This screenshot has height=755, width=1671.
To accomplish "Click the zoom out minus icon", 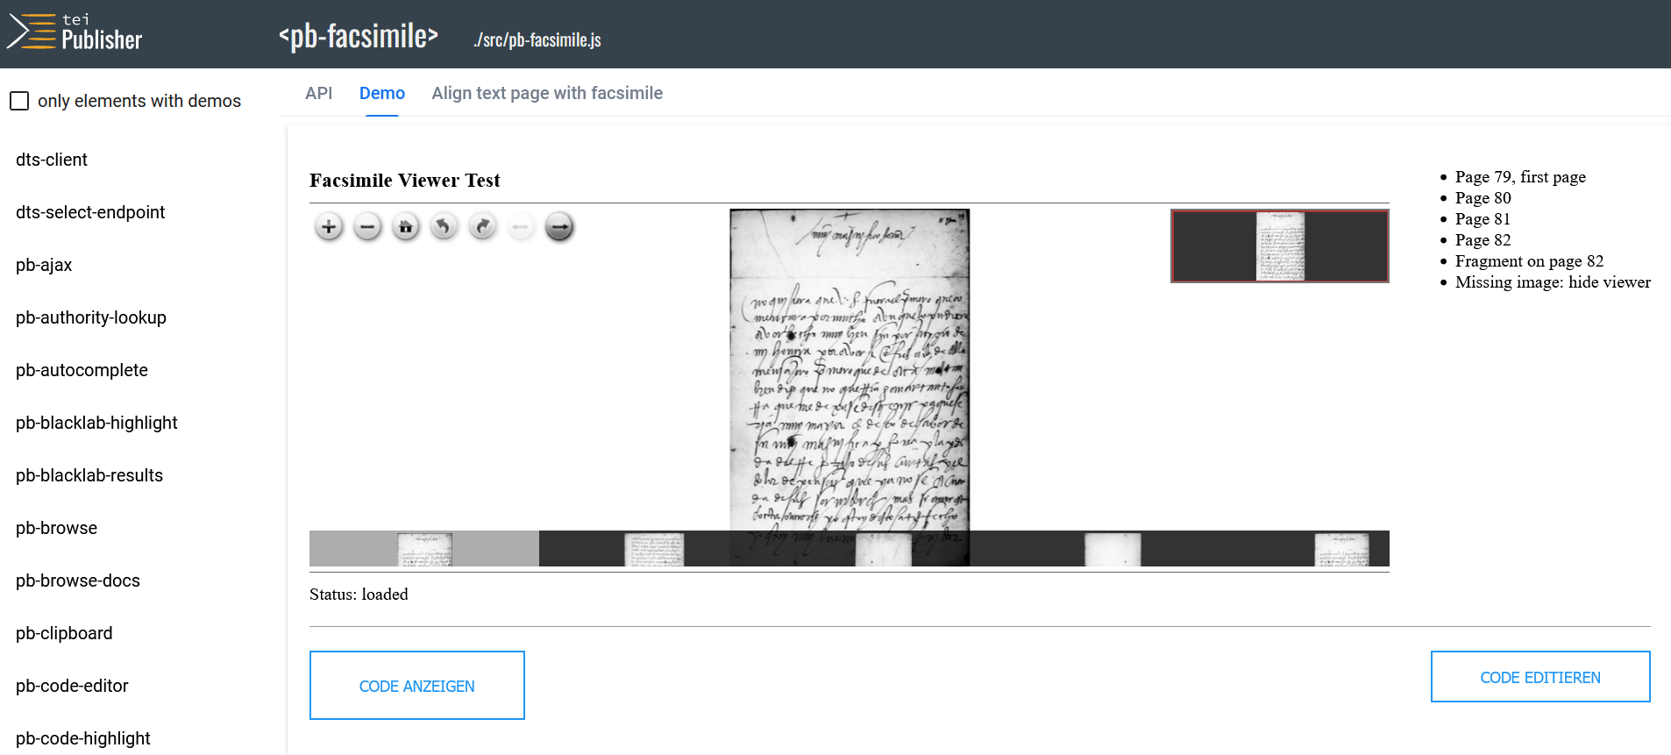I will click(x=367, y=227).
